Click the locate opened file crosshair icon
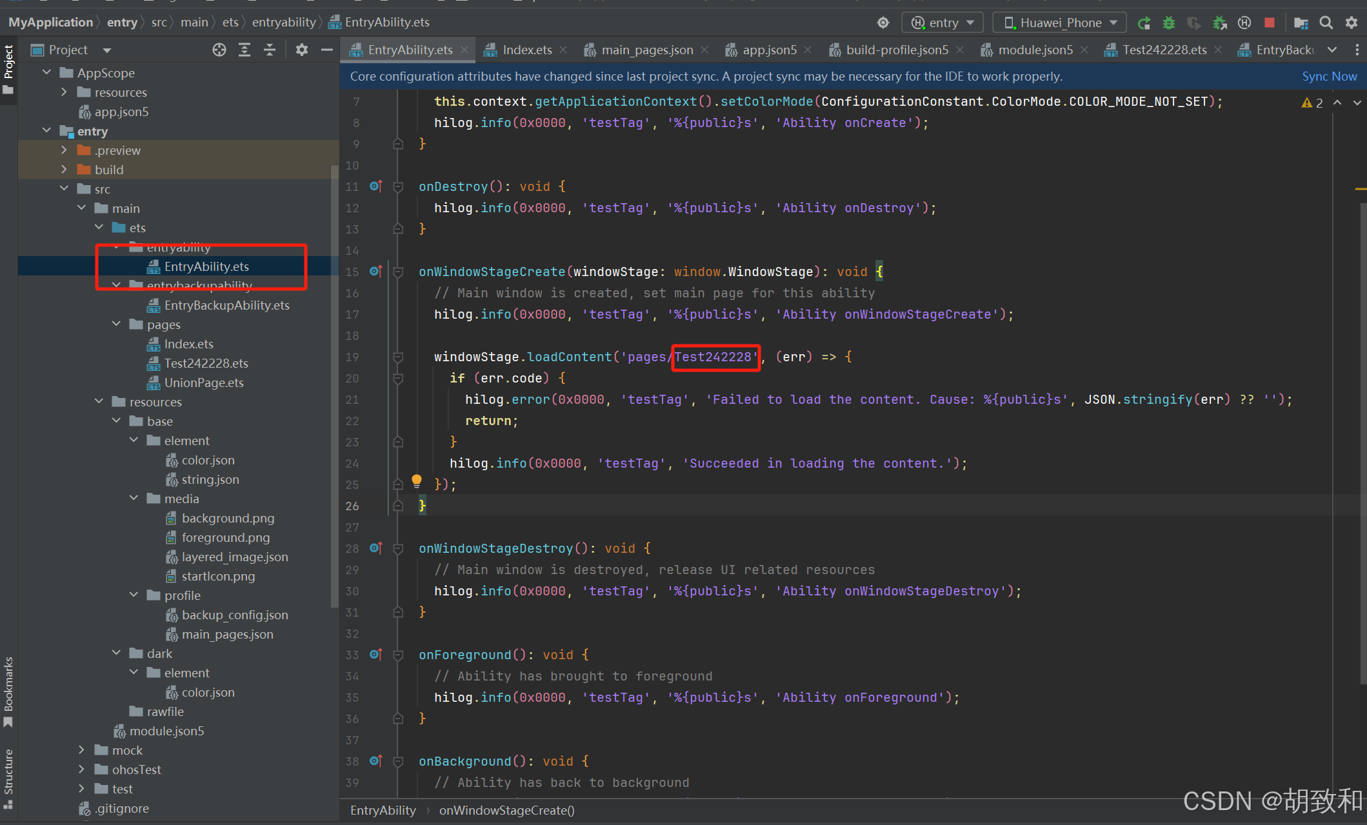Image resolution: width=1367 pixels, height=825 pixels. (219, 50)
